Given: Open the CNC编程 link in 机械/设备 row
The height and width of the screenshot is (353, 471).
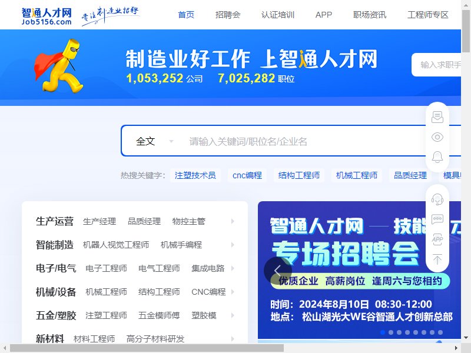Looking at the screenshot, I should 208,292.
